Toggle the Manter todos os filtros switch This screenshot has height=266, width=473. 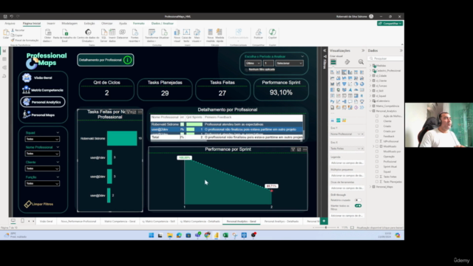pyautogui.click(x=358, y=205)
